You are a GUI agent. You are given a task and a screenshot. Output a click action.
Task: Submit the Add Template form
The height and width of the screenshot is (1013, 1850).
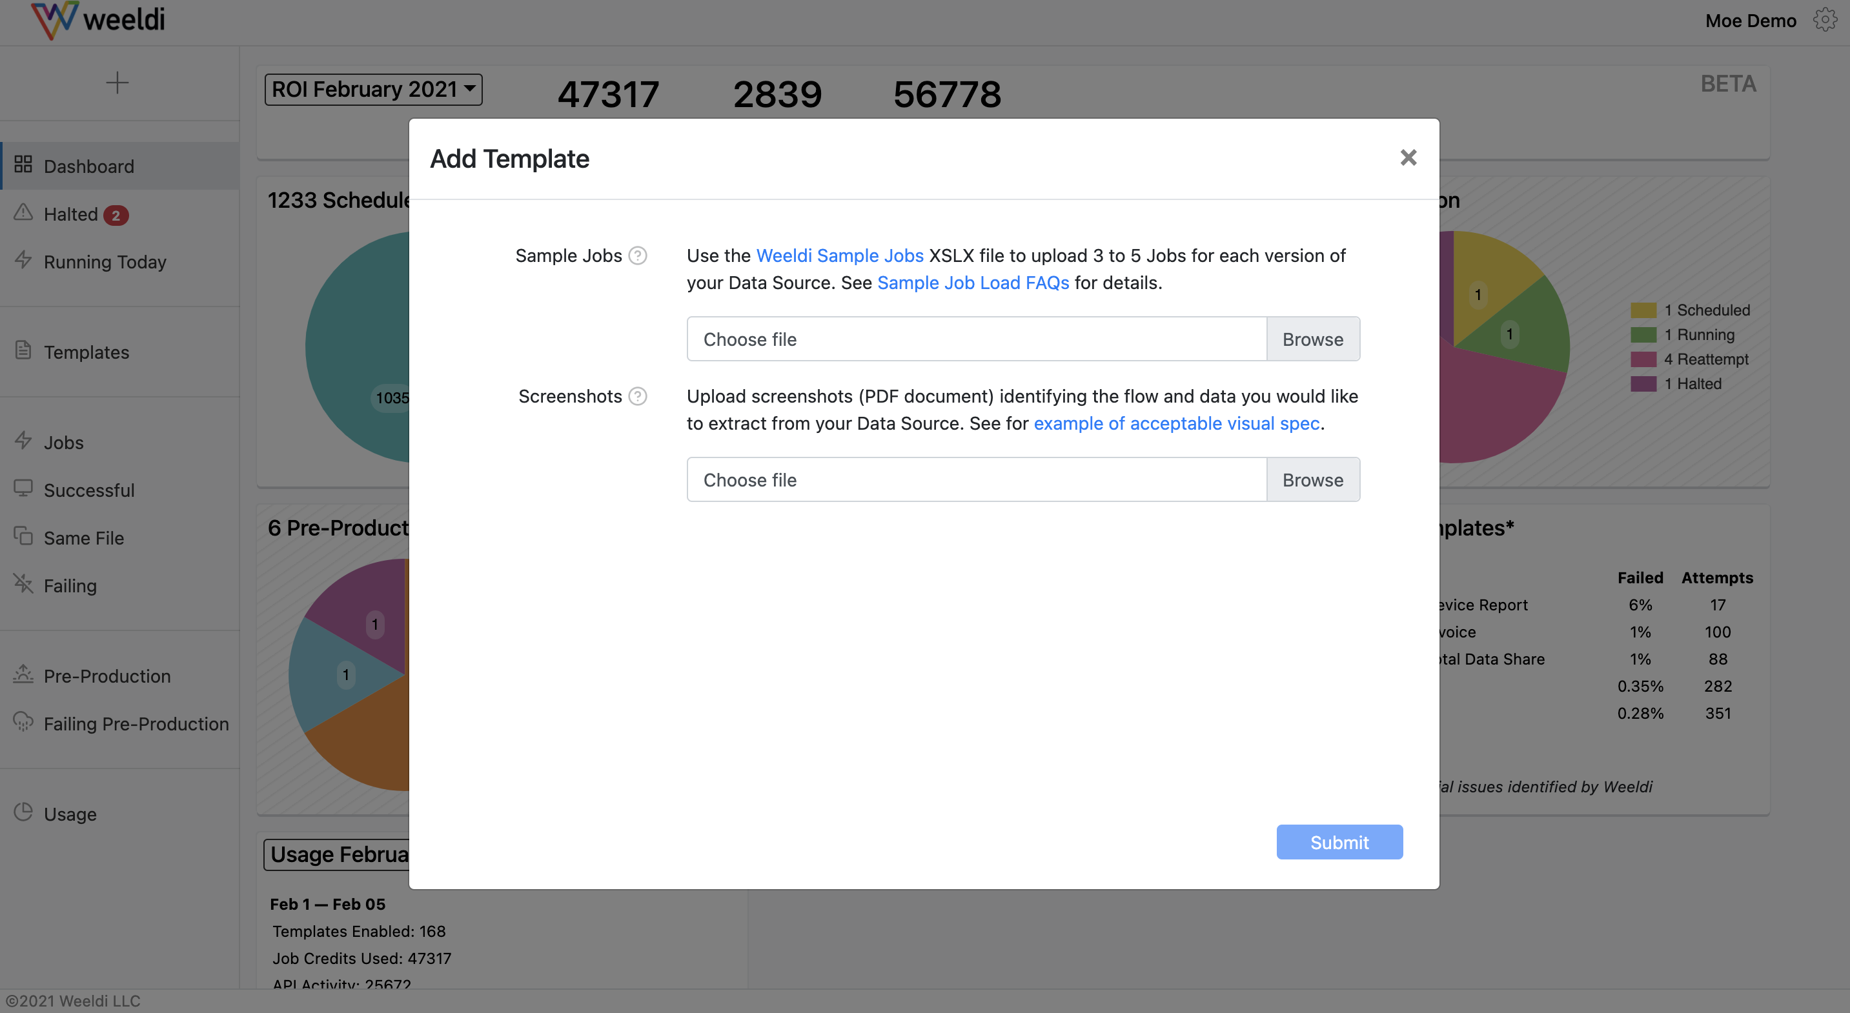coord(1339,842)
